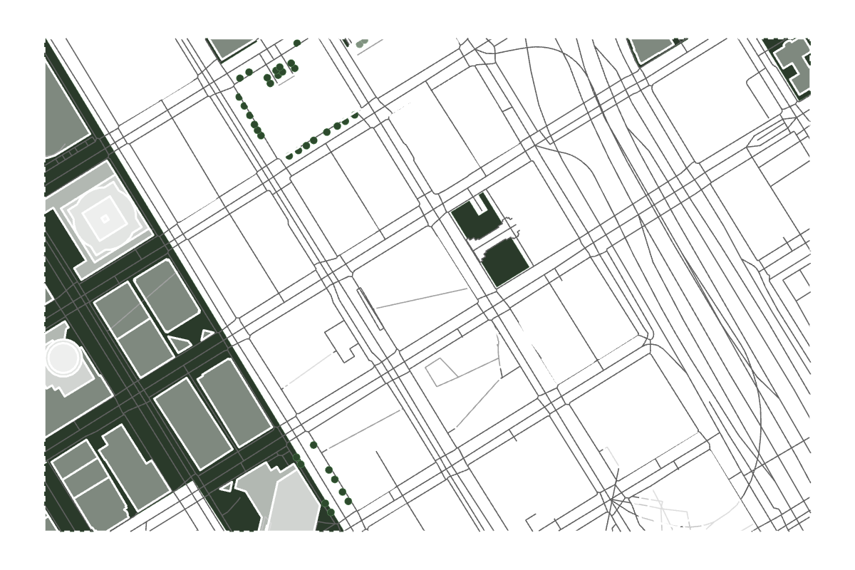The height and width of the screenshot is (570, 855).
Task: Select the dark green building below the U-shaped one
Action: pos(505,261)
